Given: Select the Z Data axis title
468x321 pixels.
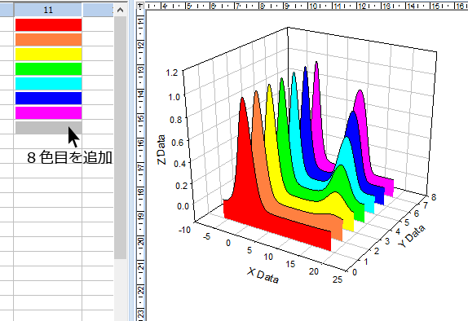Looking at the screenshot, I should 161,150.
